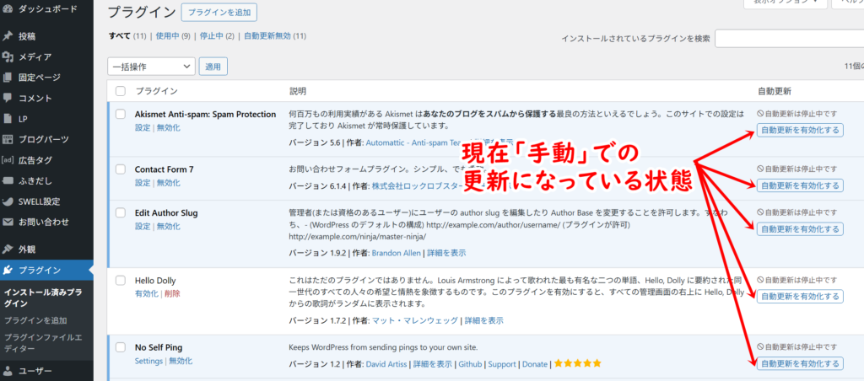Click the メディア sidebar icon
Image resolution: width=864 pixels, height=381 pixels.
(8, 56)
